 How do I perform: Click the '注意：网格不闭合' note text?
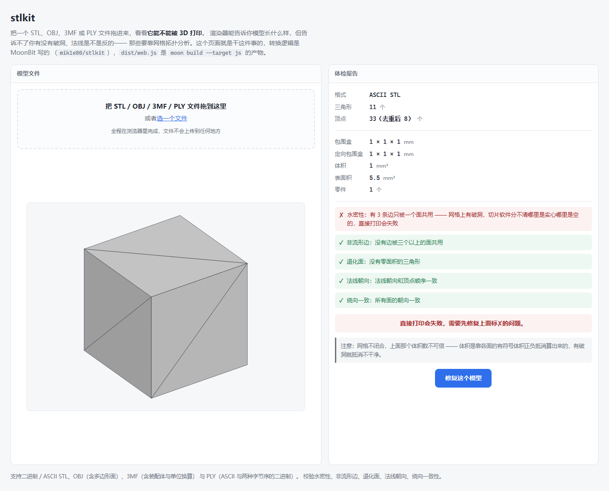point(463,350)
